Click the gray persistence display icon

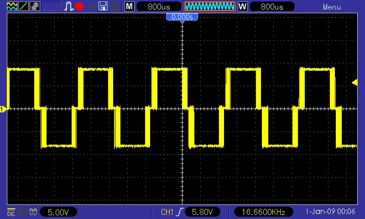[x=35, y=6]
